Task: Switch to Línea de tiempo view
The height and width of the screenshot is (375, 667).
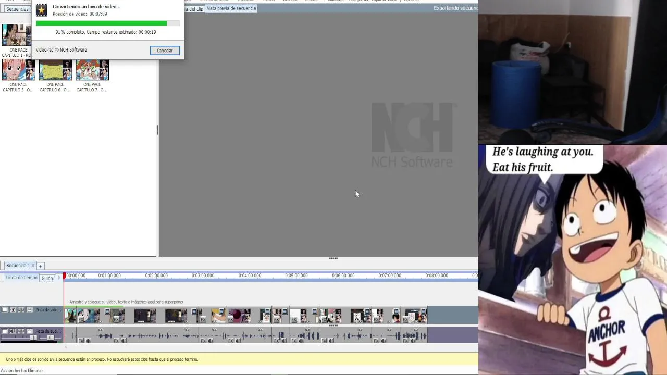Action: 21,278
